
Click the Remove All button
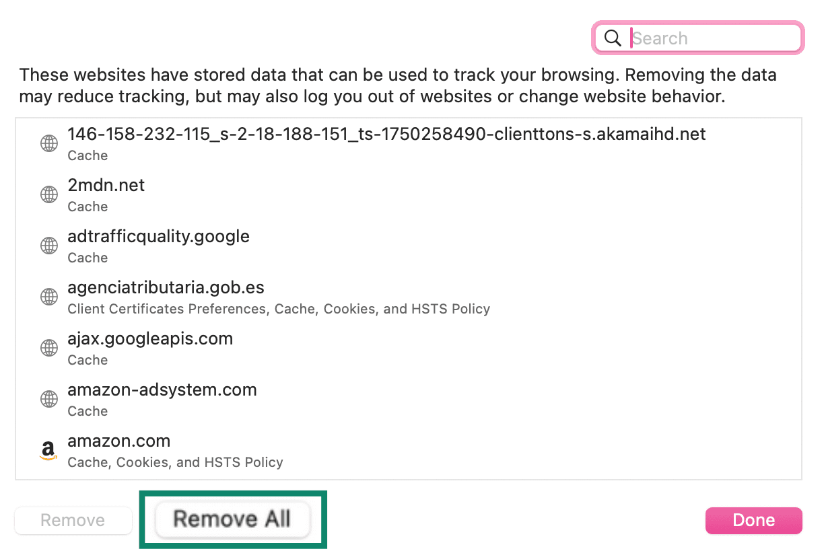232,519
